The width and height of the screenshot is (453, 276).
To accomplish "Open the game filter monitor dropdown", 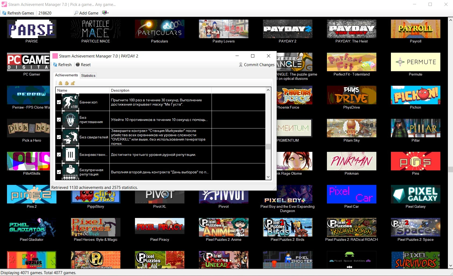I will pos(105,13).
